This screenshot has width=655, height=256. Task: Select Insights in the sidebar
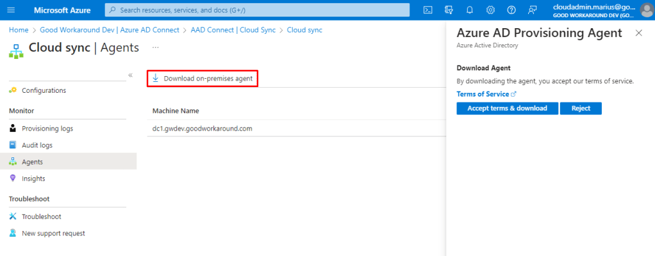33,179
